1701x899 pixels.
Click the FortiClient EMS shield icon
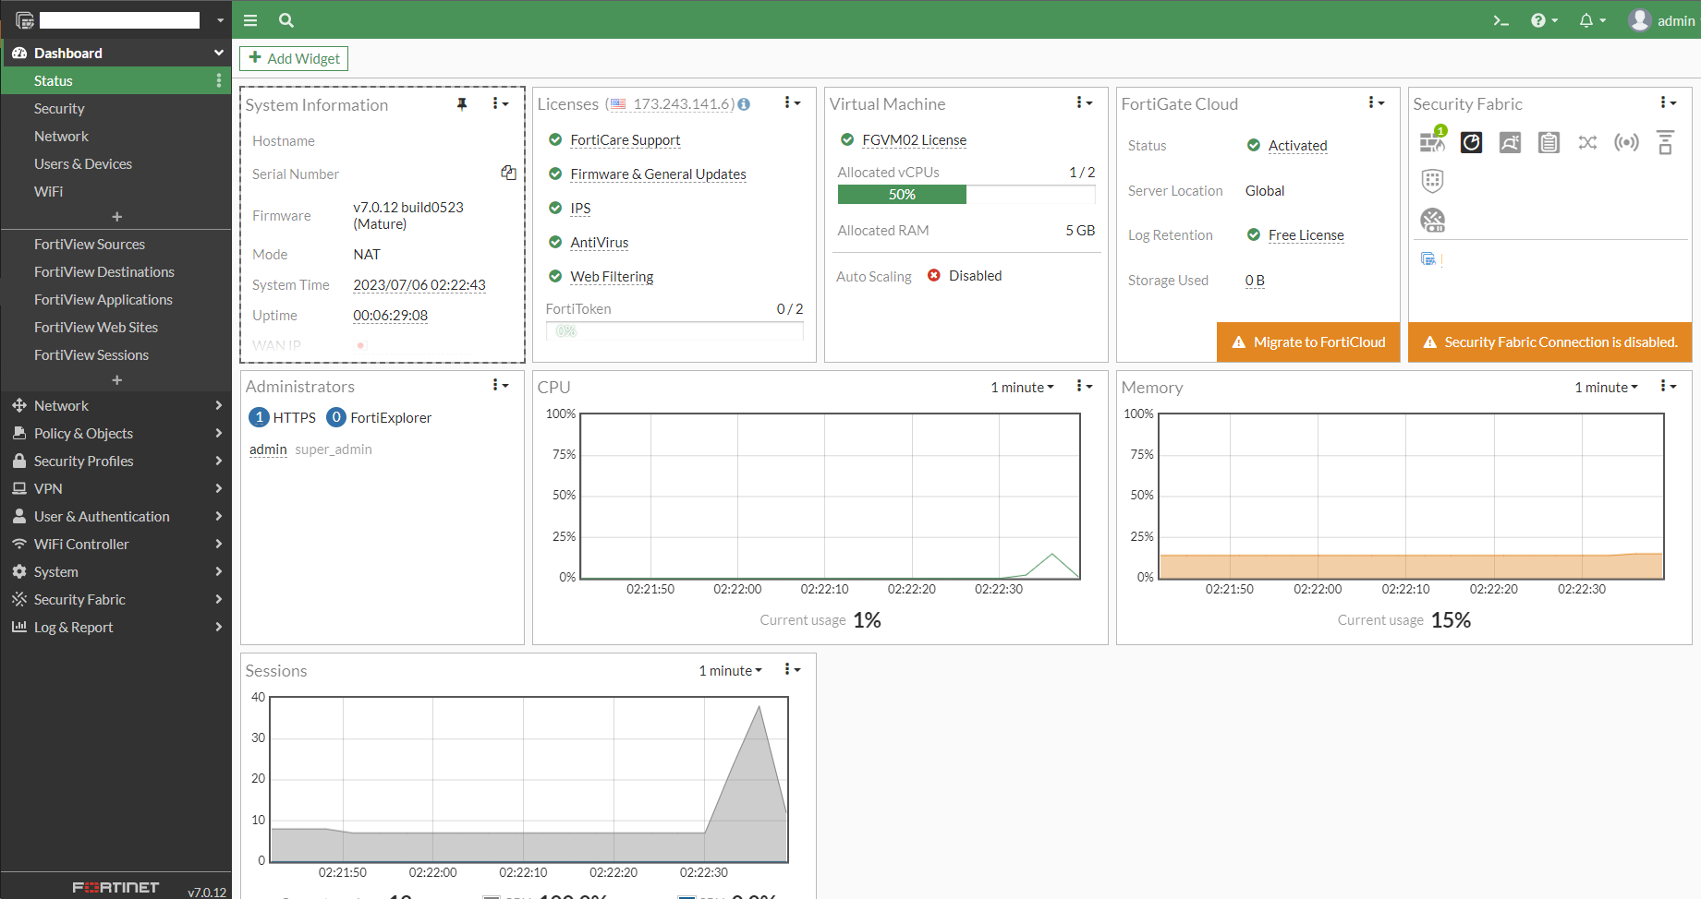[x=1432, y=181]
